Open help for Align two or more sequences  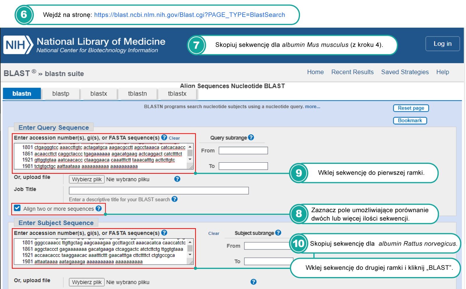tap(99, 208)
